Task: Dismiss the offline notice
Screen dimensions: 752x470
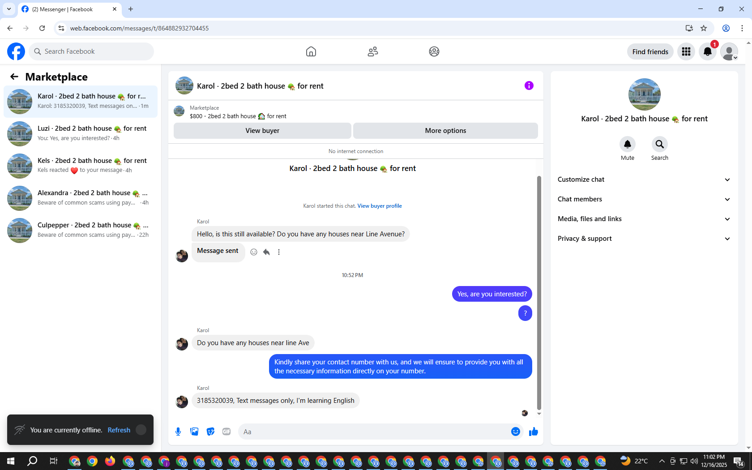Action: coord(141,430)
